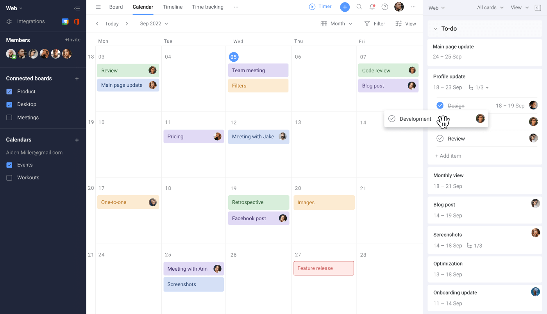Switch to the Time tracking tab

pyautogui.click(x=207, y=7)
